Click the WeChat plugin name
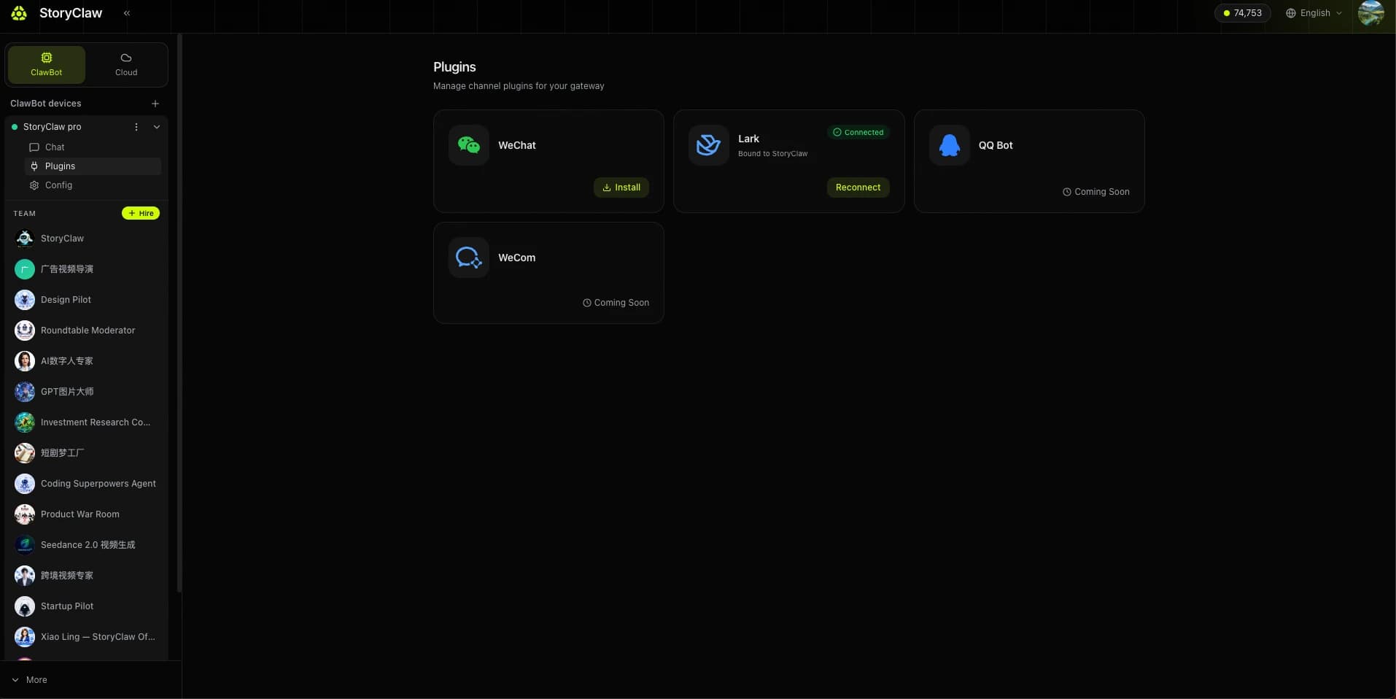Viewport: 1396px width, 699px height. click(x=517, y=145)
